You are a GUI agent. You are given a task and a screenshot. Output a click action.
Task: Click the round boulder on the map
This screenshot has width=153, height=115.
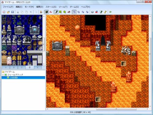(77, 28)
